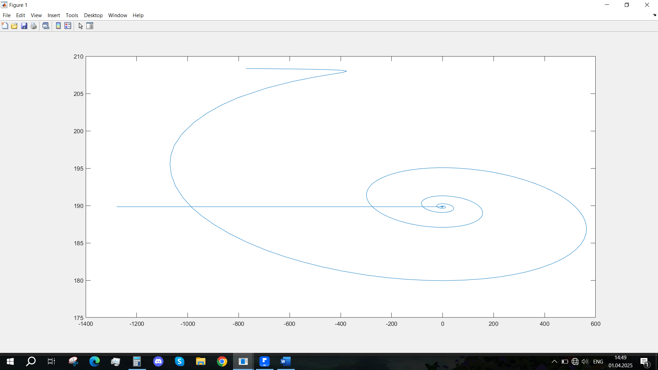
Task: Open the Tools menu
Action: (x=72, y=15)
